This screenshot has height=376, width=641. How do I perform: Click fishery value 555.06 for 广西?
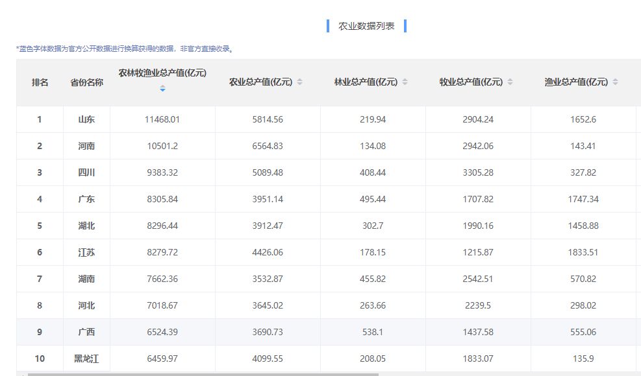point(583,332)
